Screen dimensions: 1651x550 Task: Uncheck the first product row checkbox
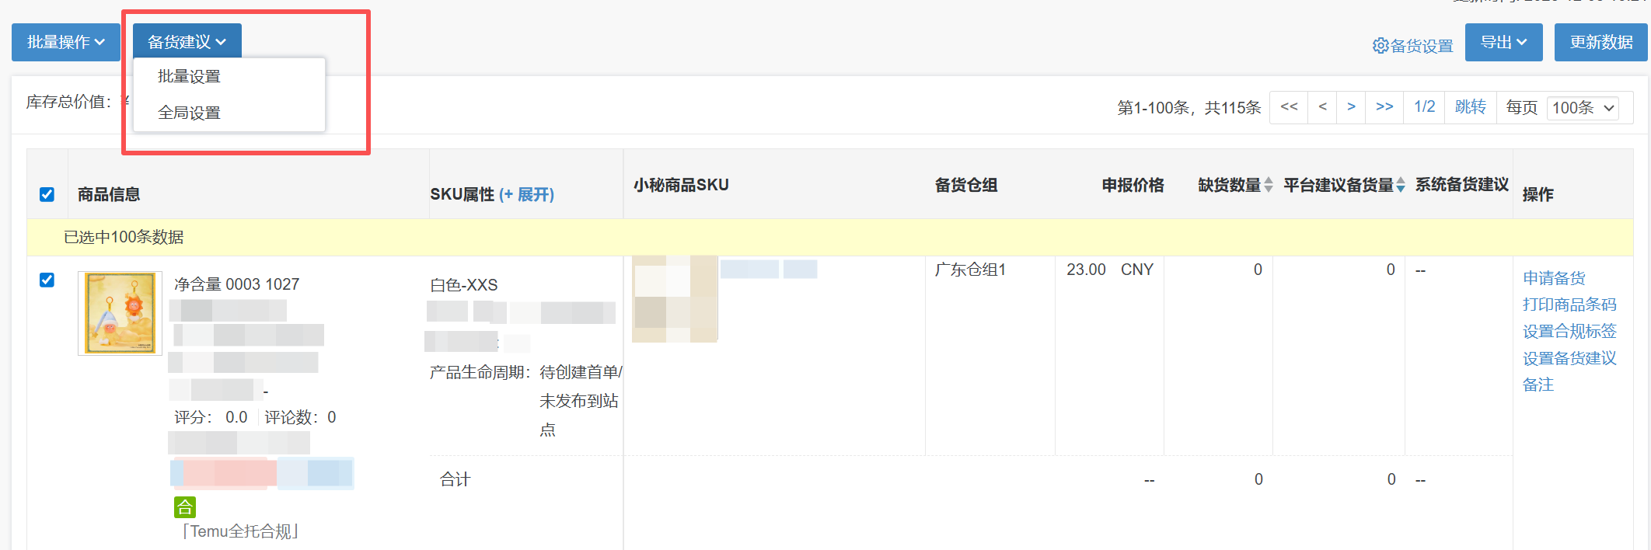coord(47,280)
